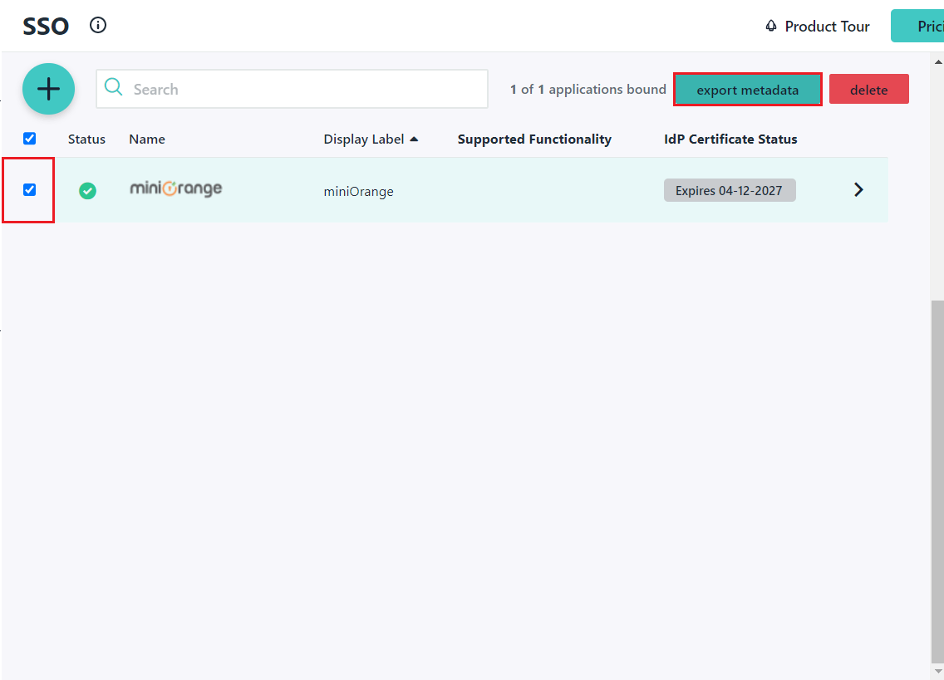
Task: Click the partially visible Pricing button
Action: click(917, 26)
